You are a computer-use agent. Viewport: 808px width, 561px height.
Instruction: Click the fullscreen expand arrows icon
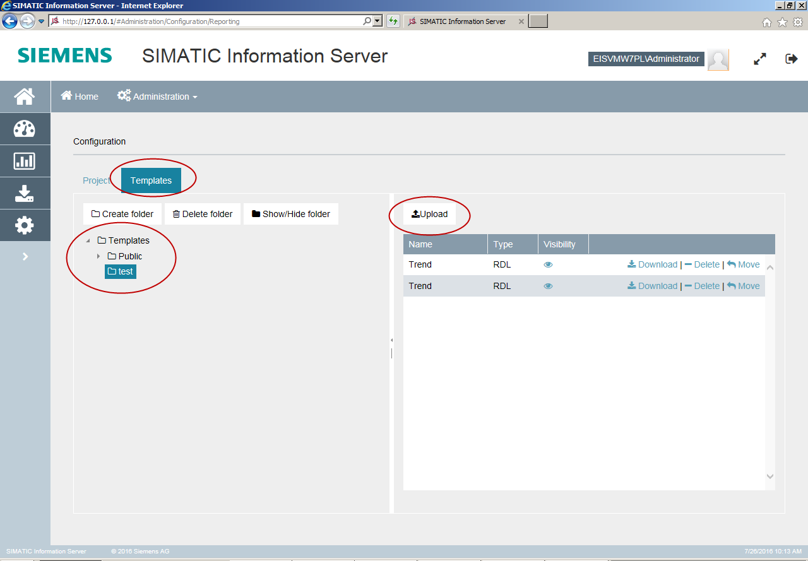tap(760, 59)
